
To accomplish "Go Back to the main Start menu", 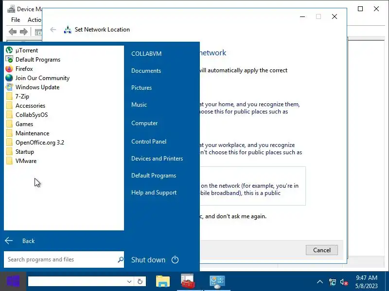I will tap(20, 241).
